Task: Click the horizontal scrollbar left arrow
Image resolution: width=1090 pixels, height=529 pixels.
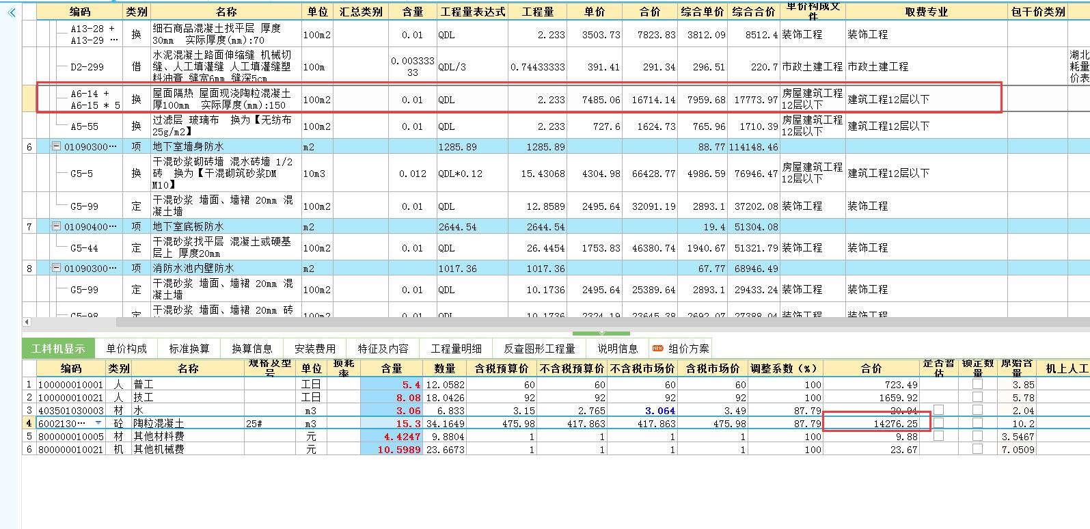Action: pos(27,322)
